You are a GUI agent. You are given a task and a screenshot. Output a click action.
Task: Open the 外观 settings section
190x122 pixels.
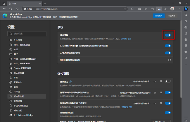pos(27,49)
